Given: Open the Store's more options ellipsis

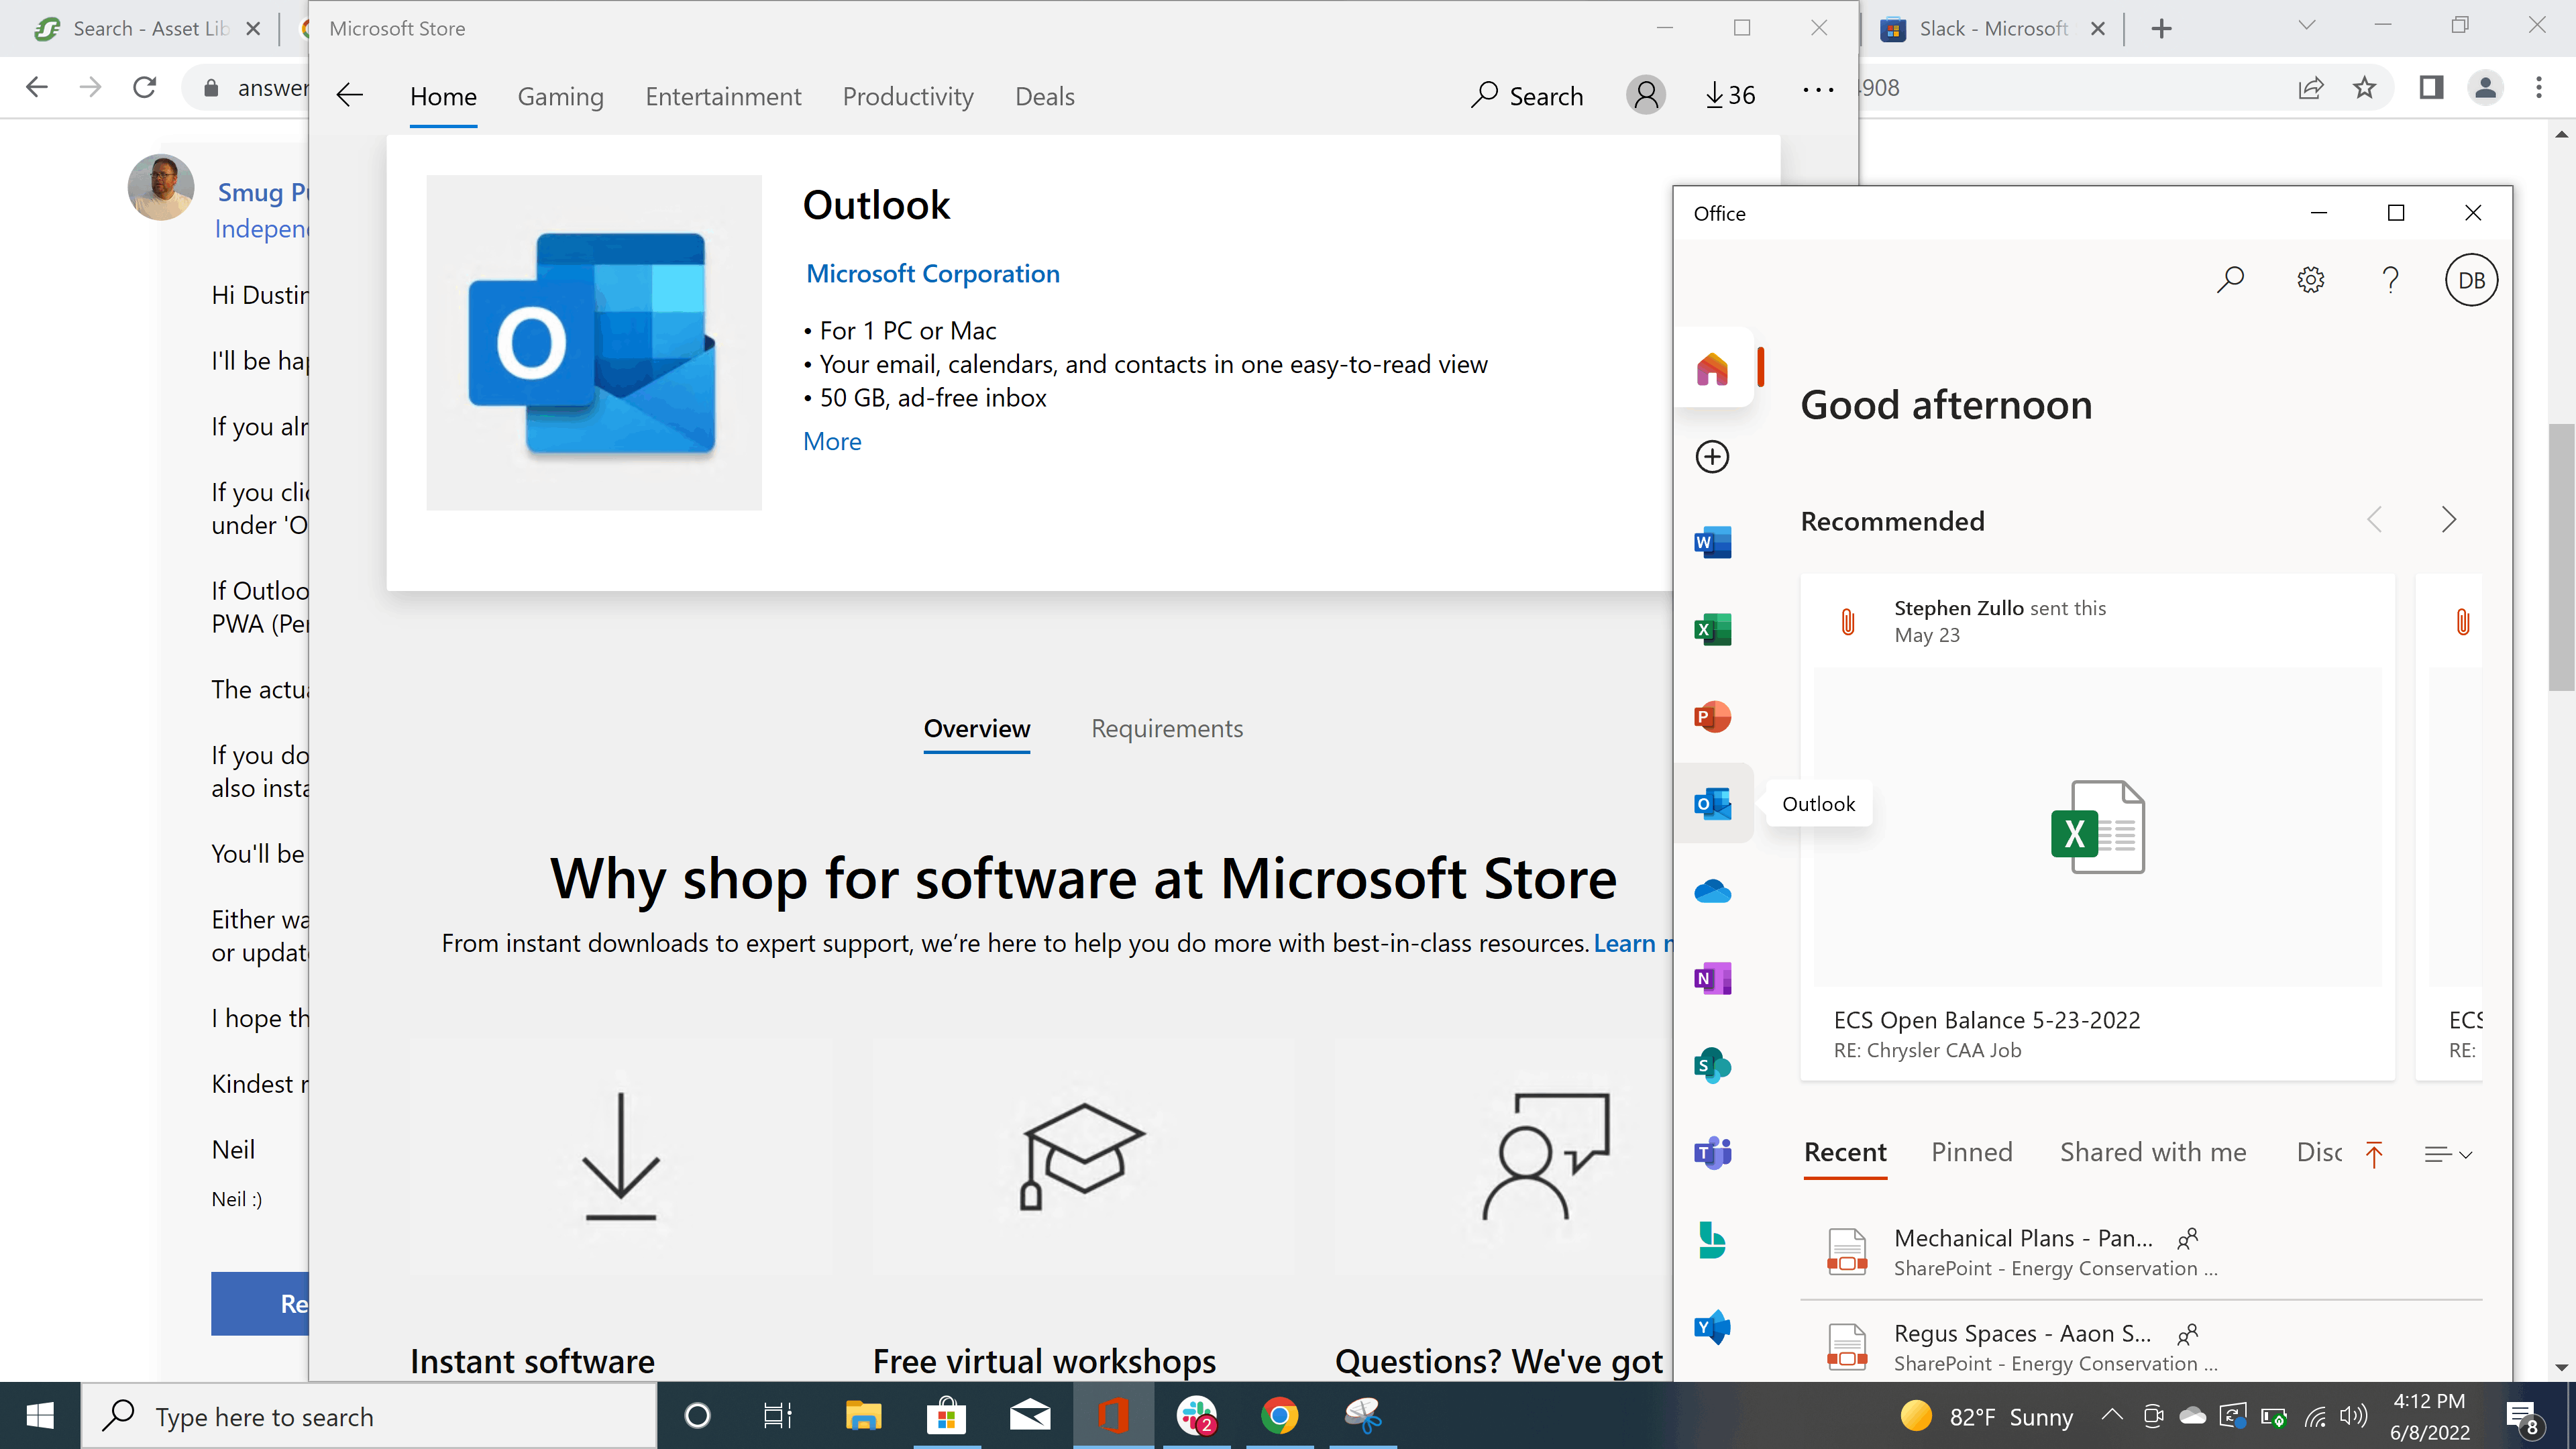Looking at the screenshot, I should pos(1817,91).
